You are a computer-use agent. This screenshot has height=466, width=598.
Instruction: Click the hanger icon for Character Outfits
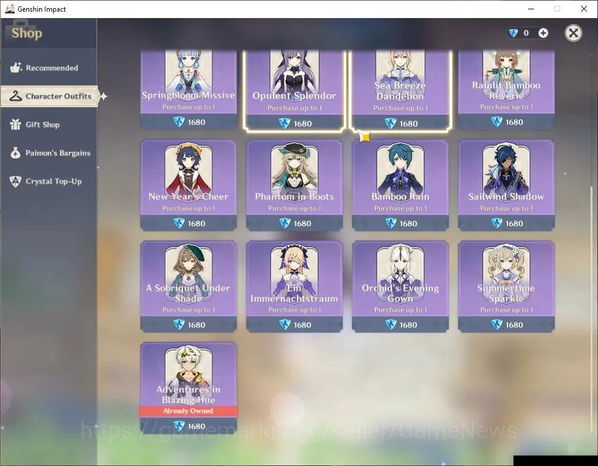pyautogui.click(x=16, y=96)
